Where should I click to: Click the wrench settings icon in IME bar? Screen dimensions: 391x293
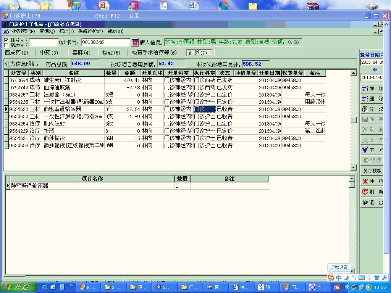click(384, 278)
